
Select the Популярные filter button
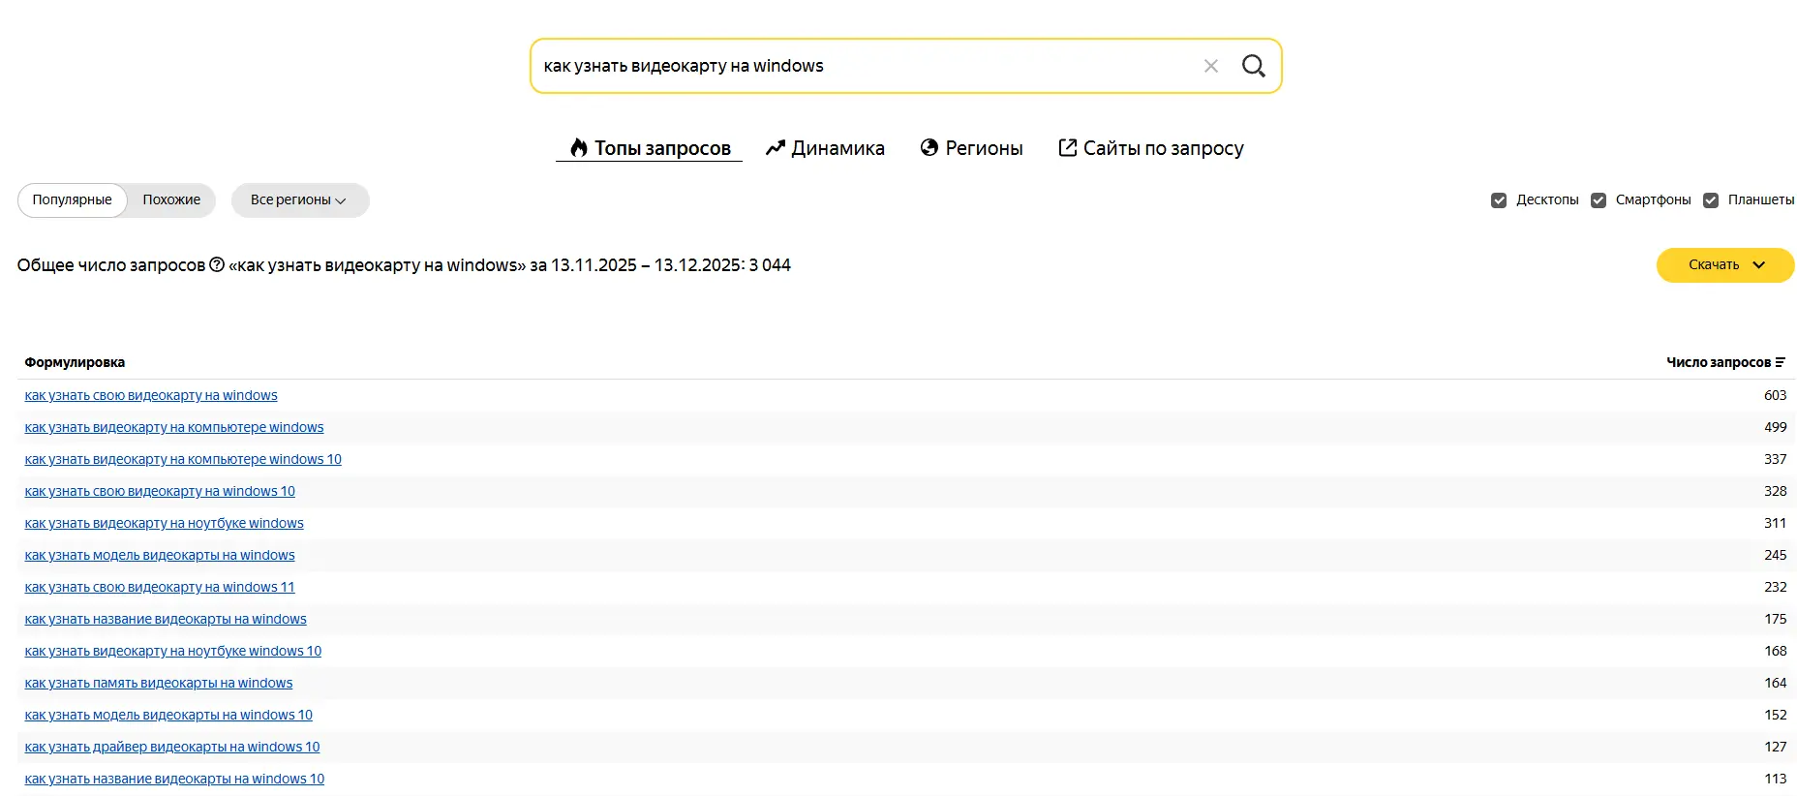click(x=73, y=200)
